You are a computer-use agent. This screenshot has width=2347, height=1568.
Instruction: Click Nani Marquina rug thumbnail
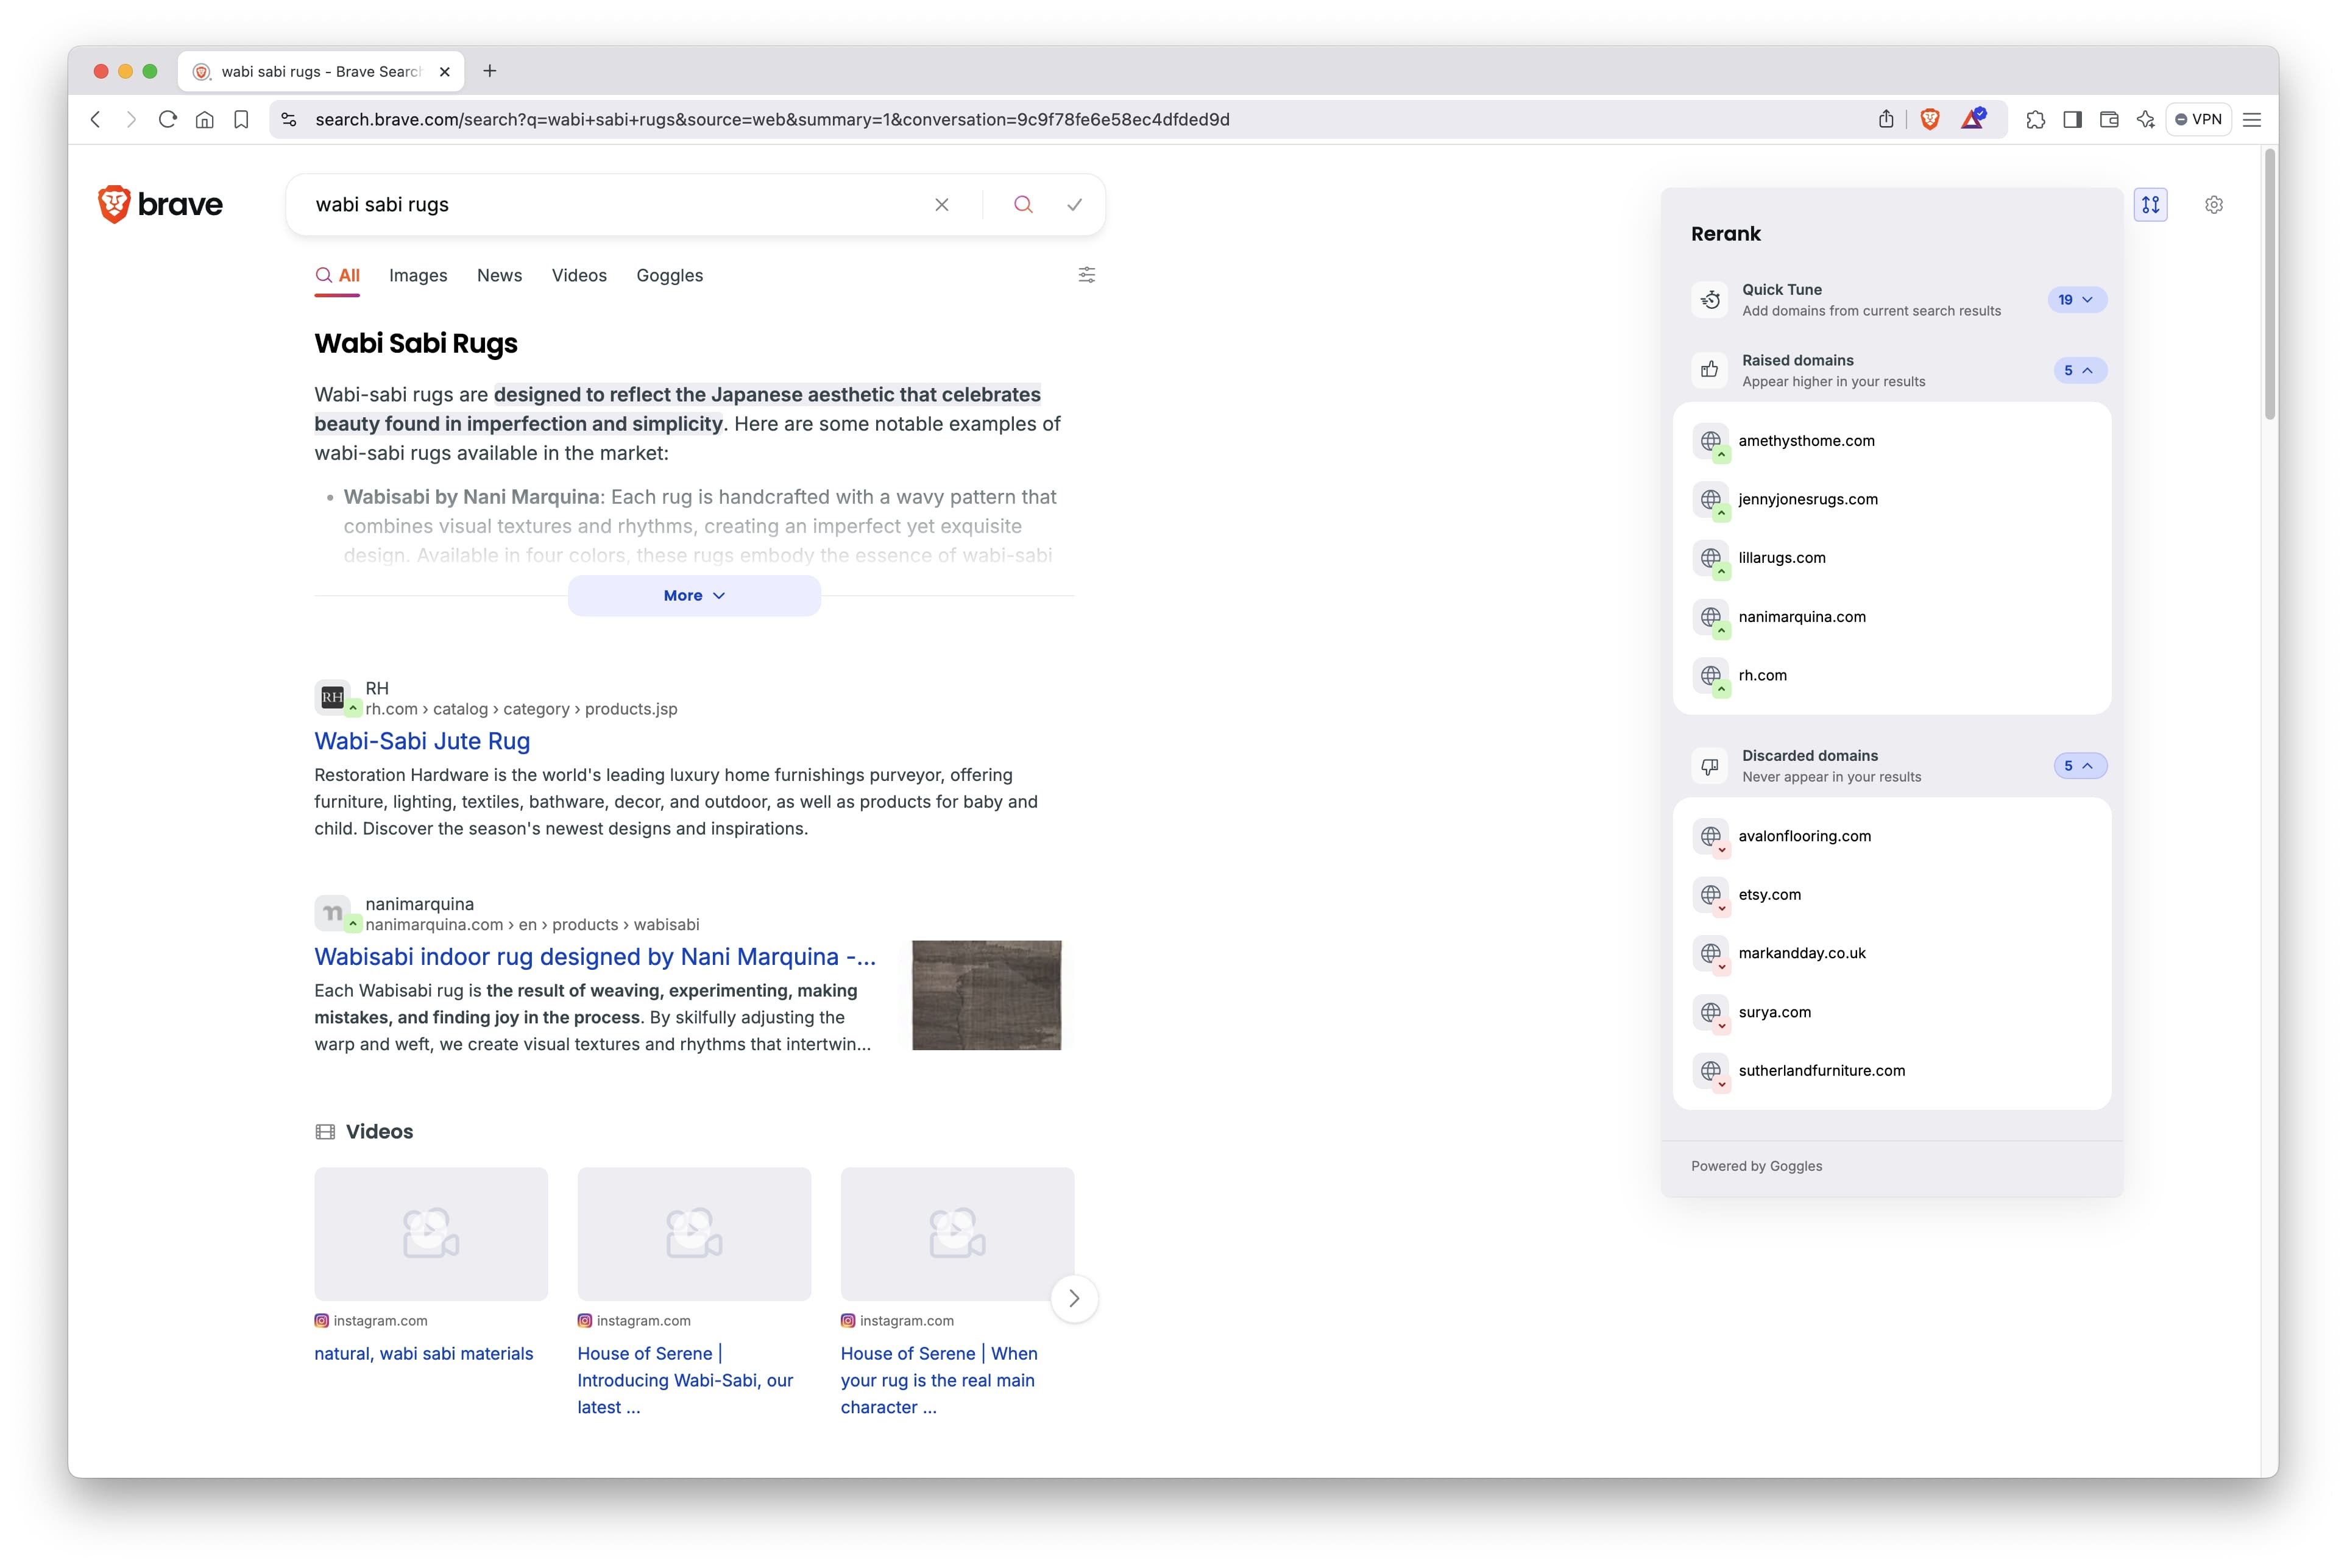point(986,995)
